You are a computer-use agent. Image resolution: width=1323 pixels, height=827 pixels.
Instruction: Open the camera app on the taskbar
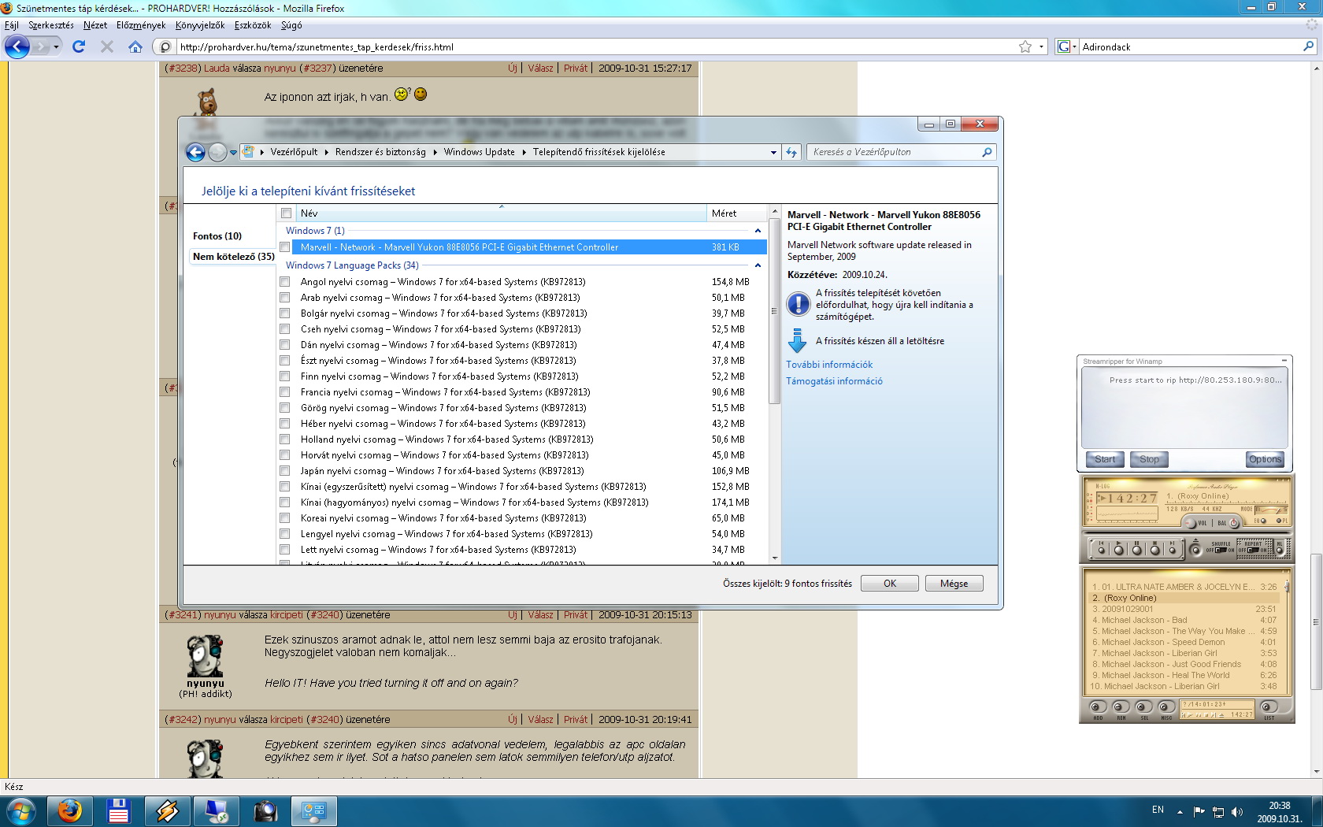point(265,811)
